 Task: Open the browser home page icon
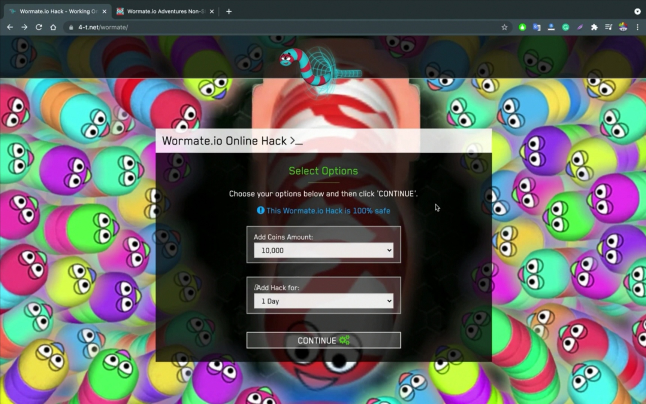point(53,27)
